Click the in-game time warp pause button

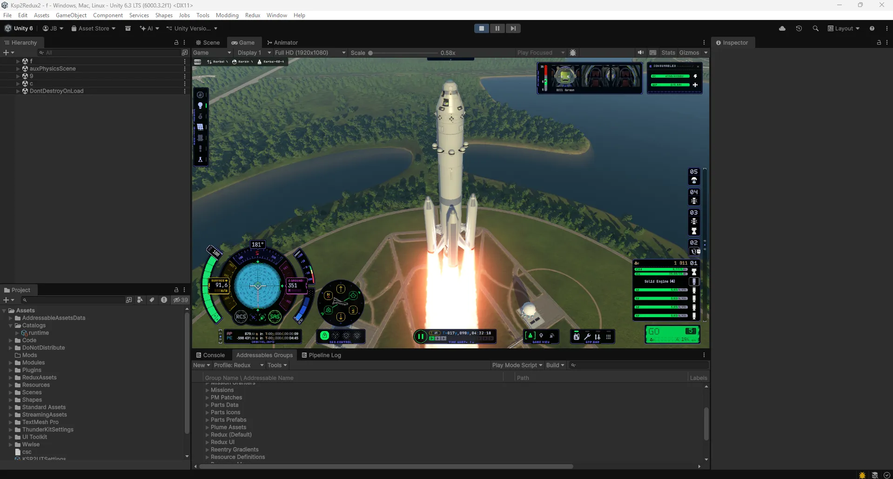(420, 336)
